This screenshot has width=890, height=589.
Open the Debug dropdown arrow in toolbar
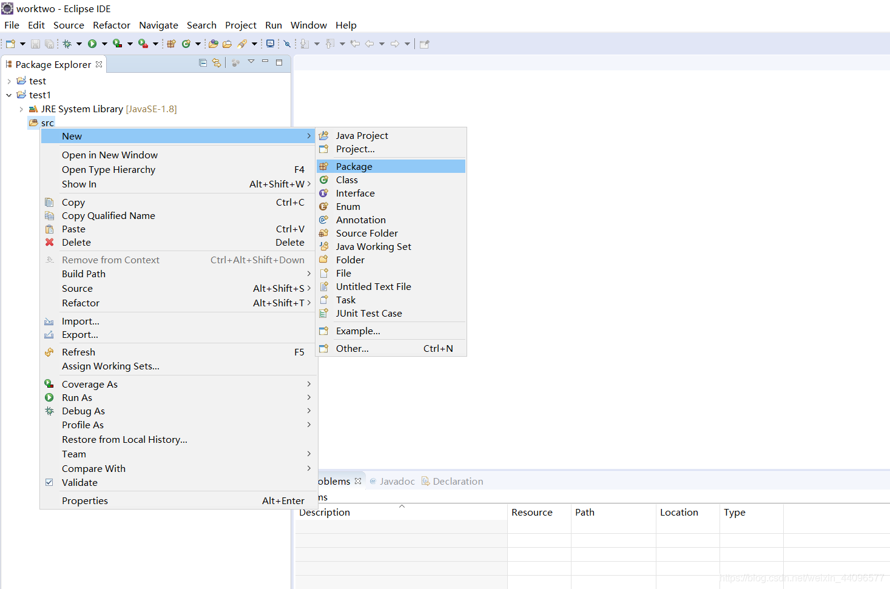point(79,44)
